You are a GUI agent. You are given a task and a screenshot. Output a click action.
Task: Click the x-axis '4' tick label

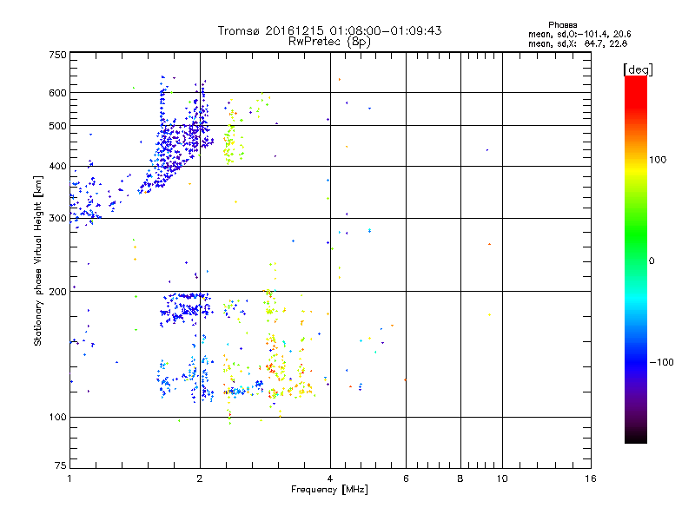(330, 478)
